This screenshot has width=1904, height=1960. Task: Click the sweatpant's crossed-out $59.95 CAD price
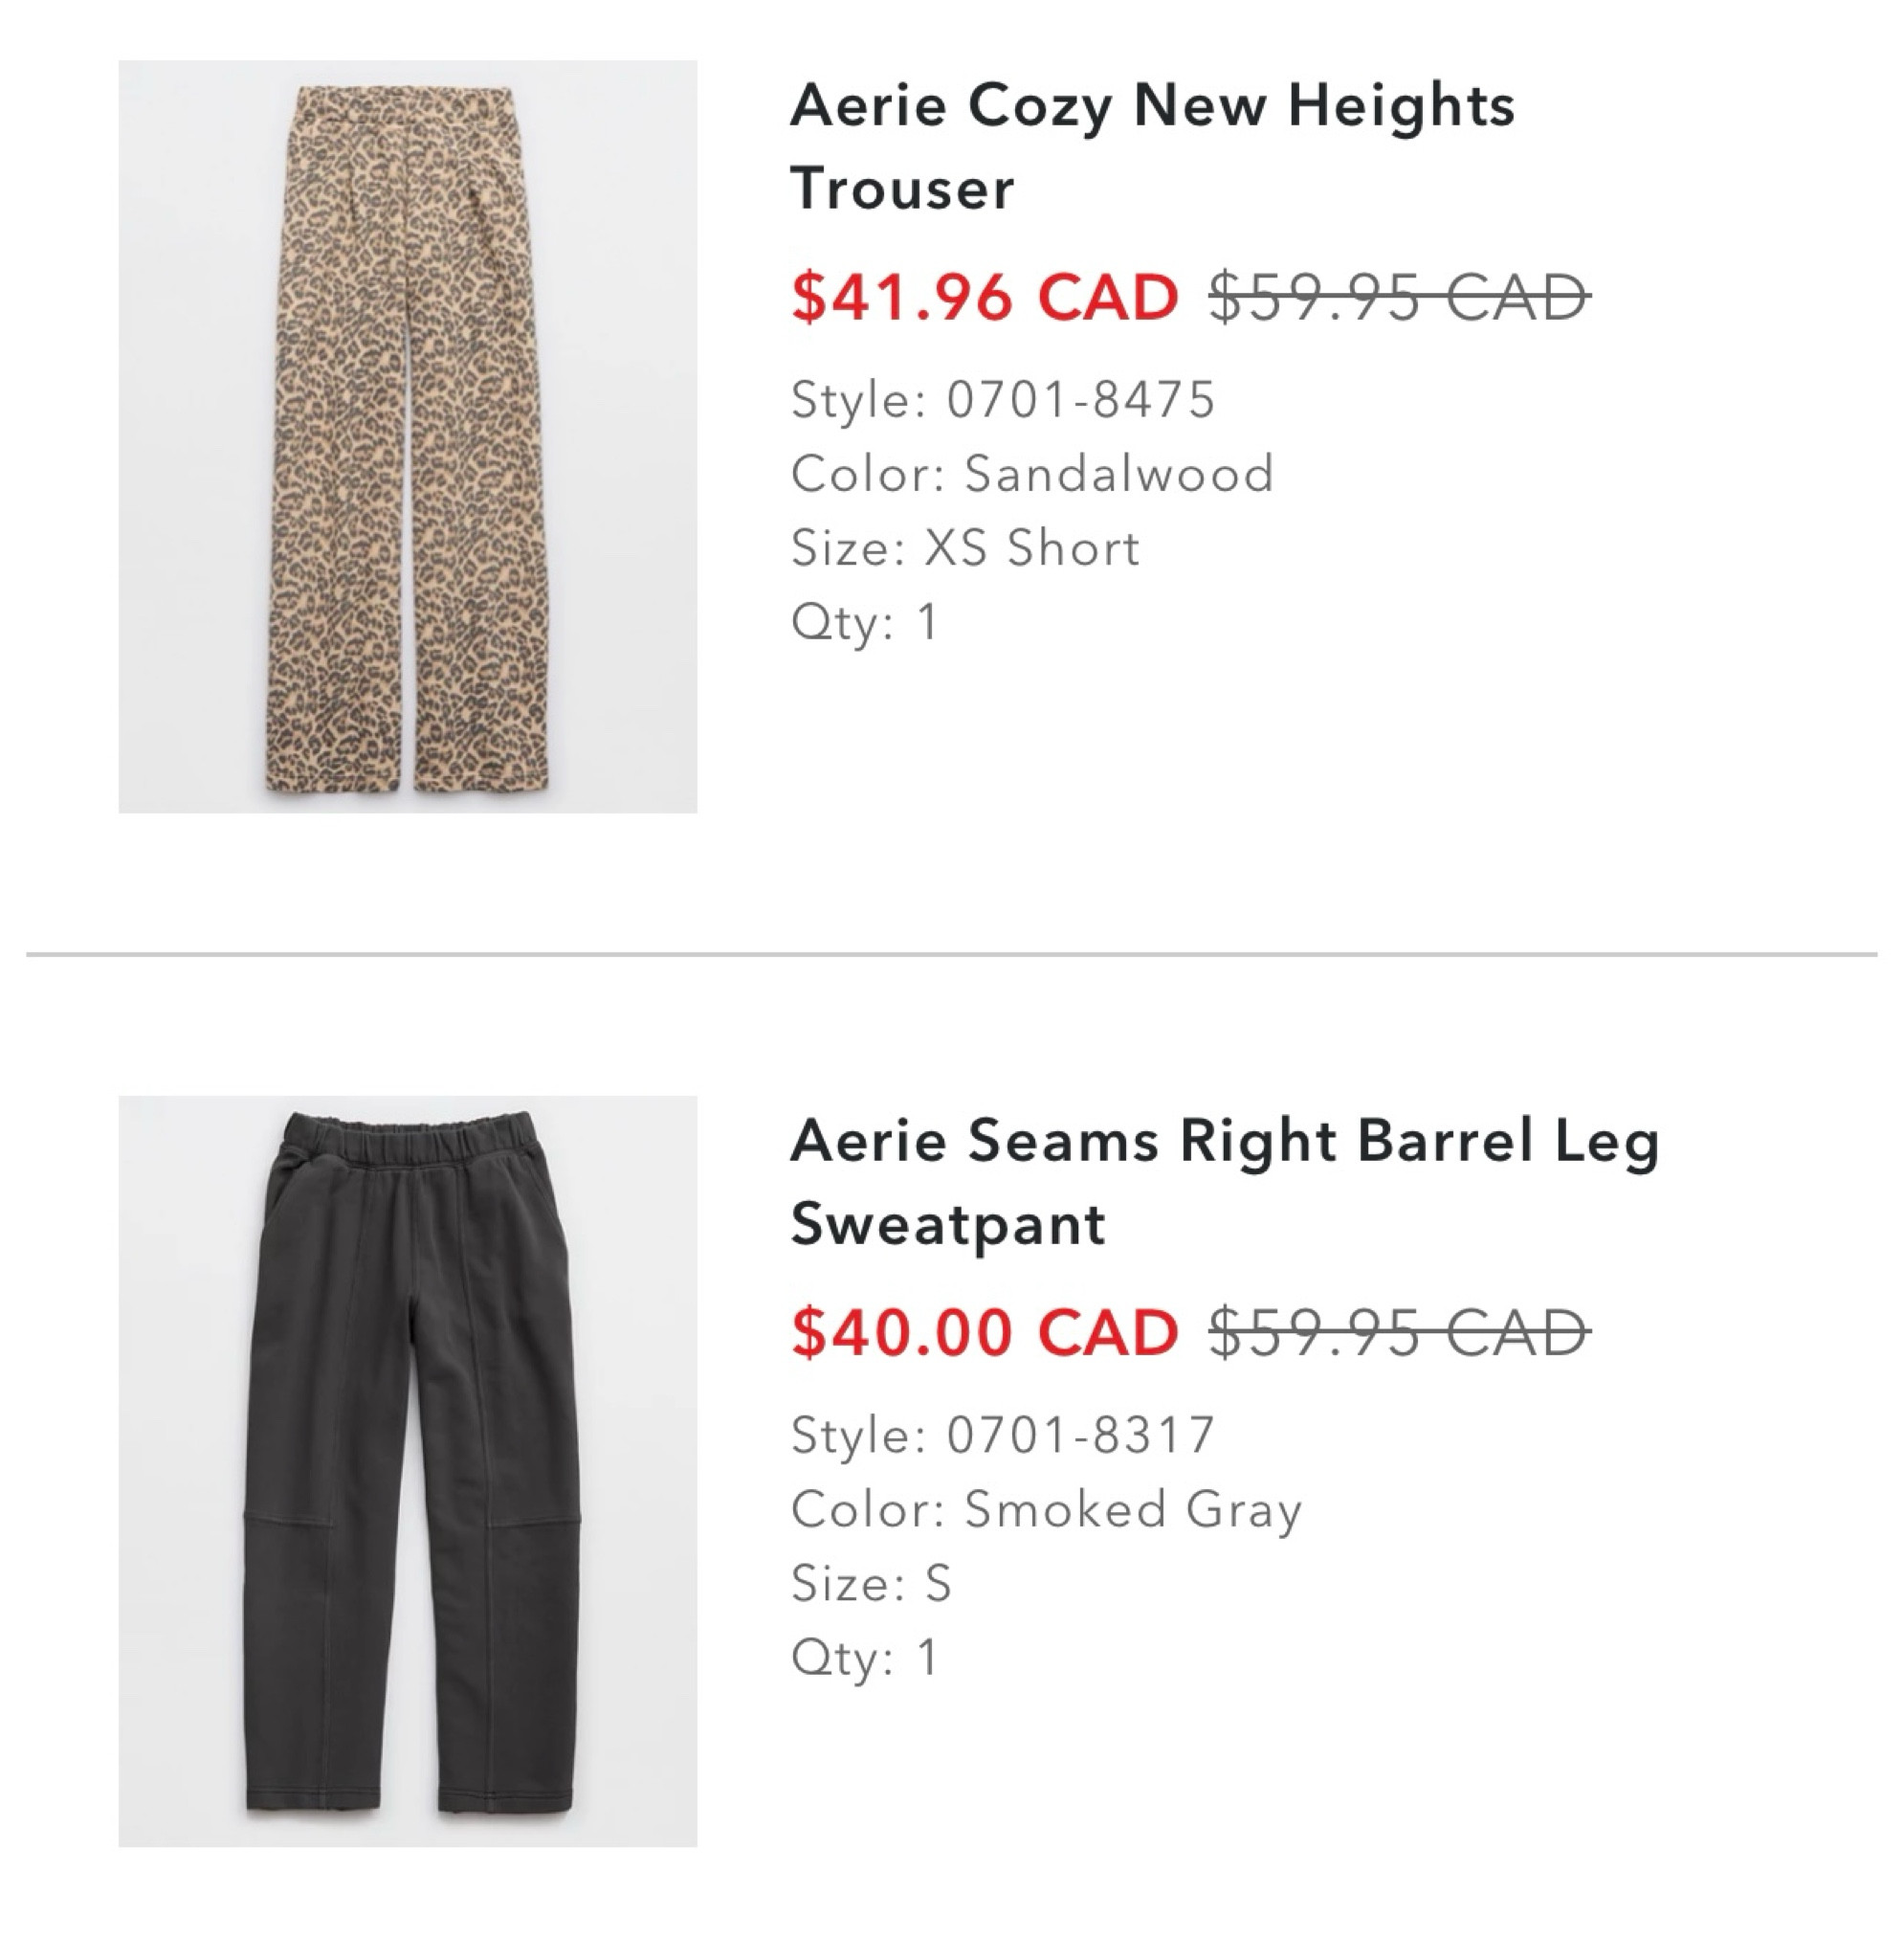[x=1398, y=1332]
